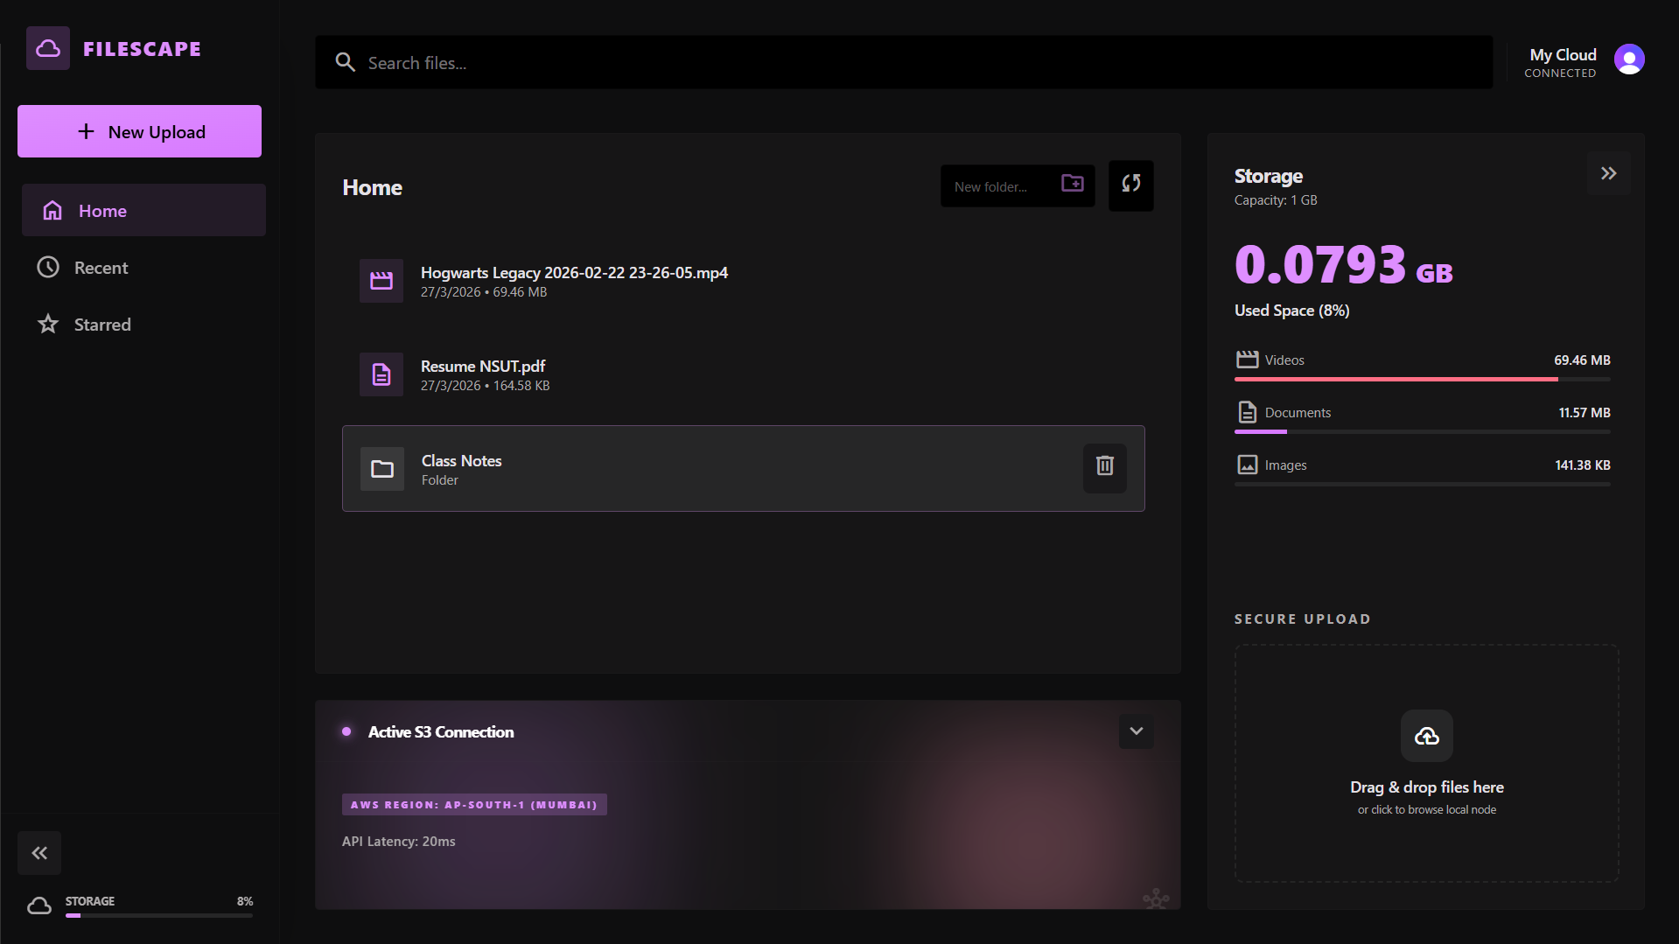The height and width of the screenshot is (944, 1679).
Task: Click the Videos storage usage bar
Action: coord(1422,379)
